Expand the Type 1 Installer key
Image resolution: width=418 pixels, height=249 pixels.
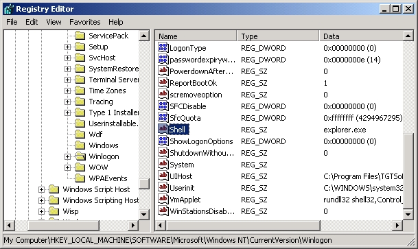coord(67,112)
